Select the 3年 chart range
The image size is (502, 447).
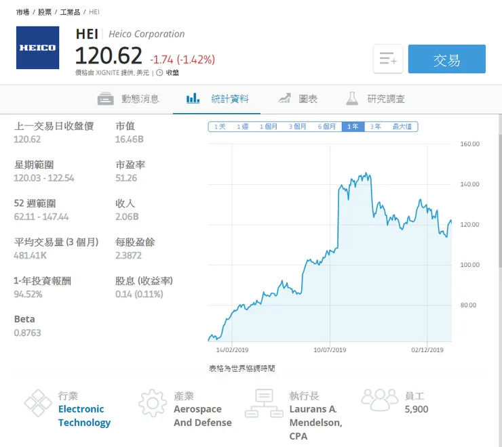point(376,127)
